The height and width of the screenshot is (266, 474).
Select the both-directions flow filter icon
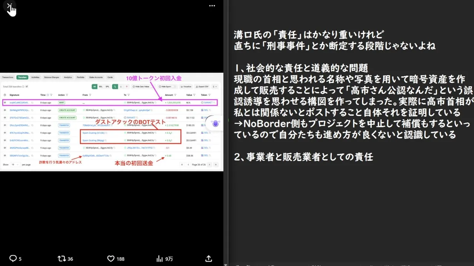coord(115,86)
